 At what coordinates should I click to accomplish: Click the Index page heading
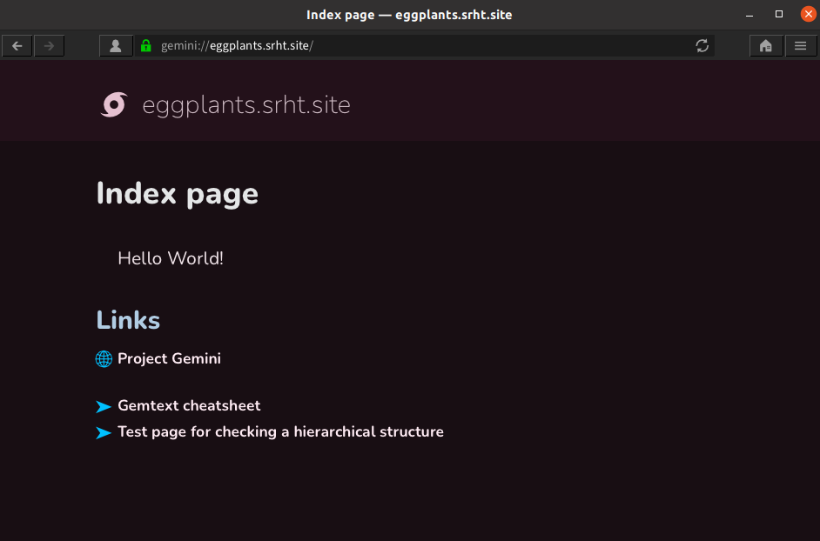[x=178, y=194]
